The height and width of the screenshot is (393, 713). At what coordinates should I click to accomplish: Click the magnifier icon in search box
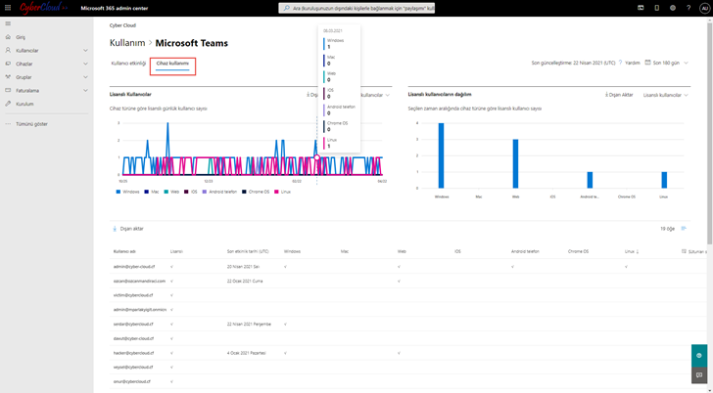point(286,8)
